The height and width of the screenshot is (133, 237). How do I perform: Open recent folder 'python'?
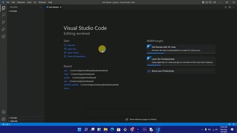point(67,78)
